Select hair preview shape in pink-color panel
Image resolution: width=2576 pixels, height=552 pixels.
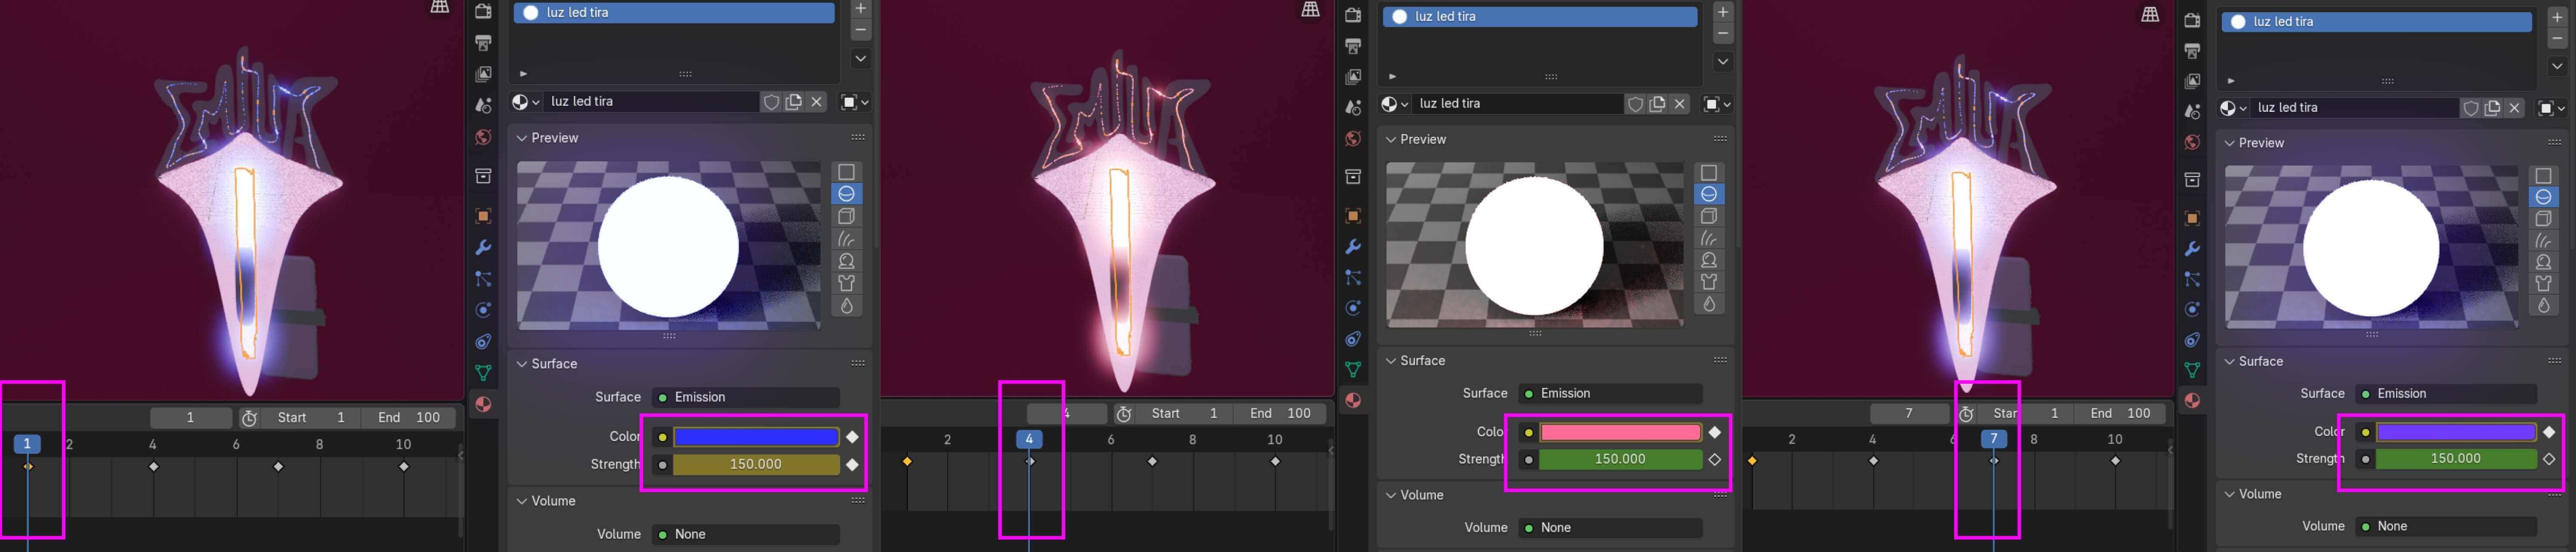pyautogui.click(x=1709, y=238)
